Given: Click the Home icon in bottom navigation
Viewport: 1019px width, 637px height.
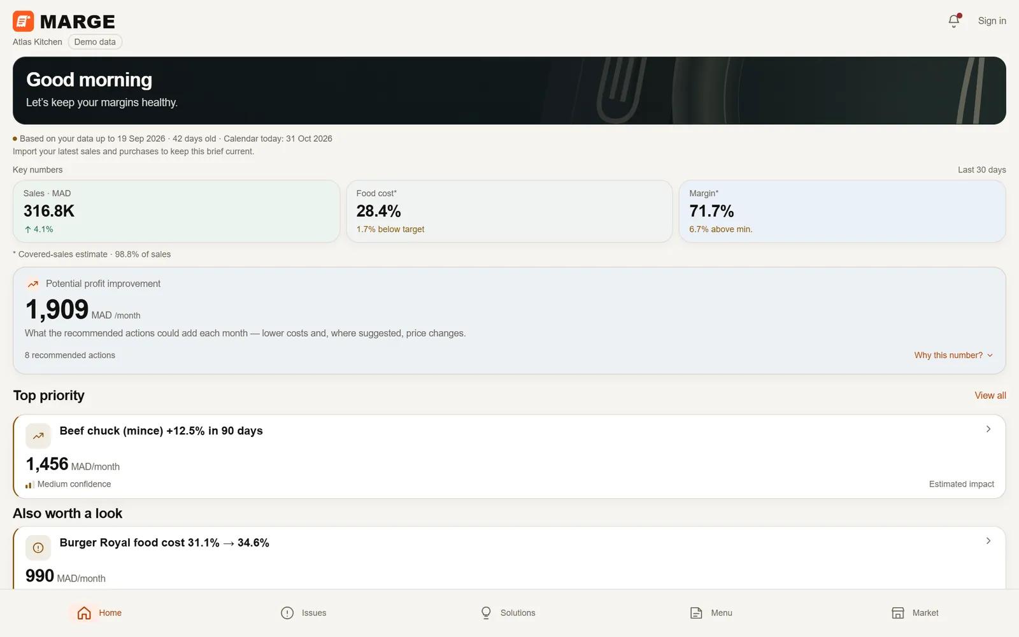Looking at the screenshot, I should [84, 613].
